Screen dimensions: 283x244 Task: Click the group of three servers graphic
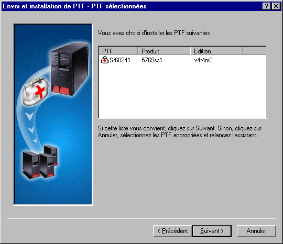(x=40, y=162)
